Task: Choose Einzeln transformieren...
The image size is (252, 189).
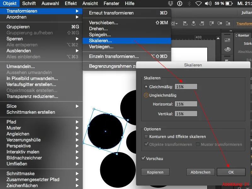Action: 127,56
